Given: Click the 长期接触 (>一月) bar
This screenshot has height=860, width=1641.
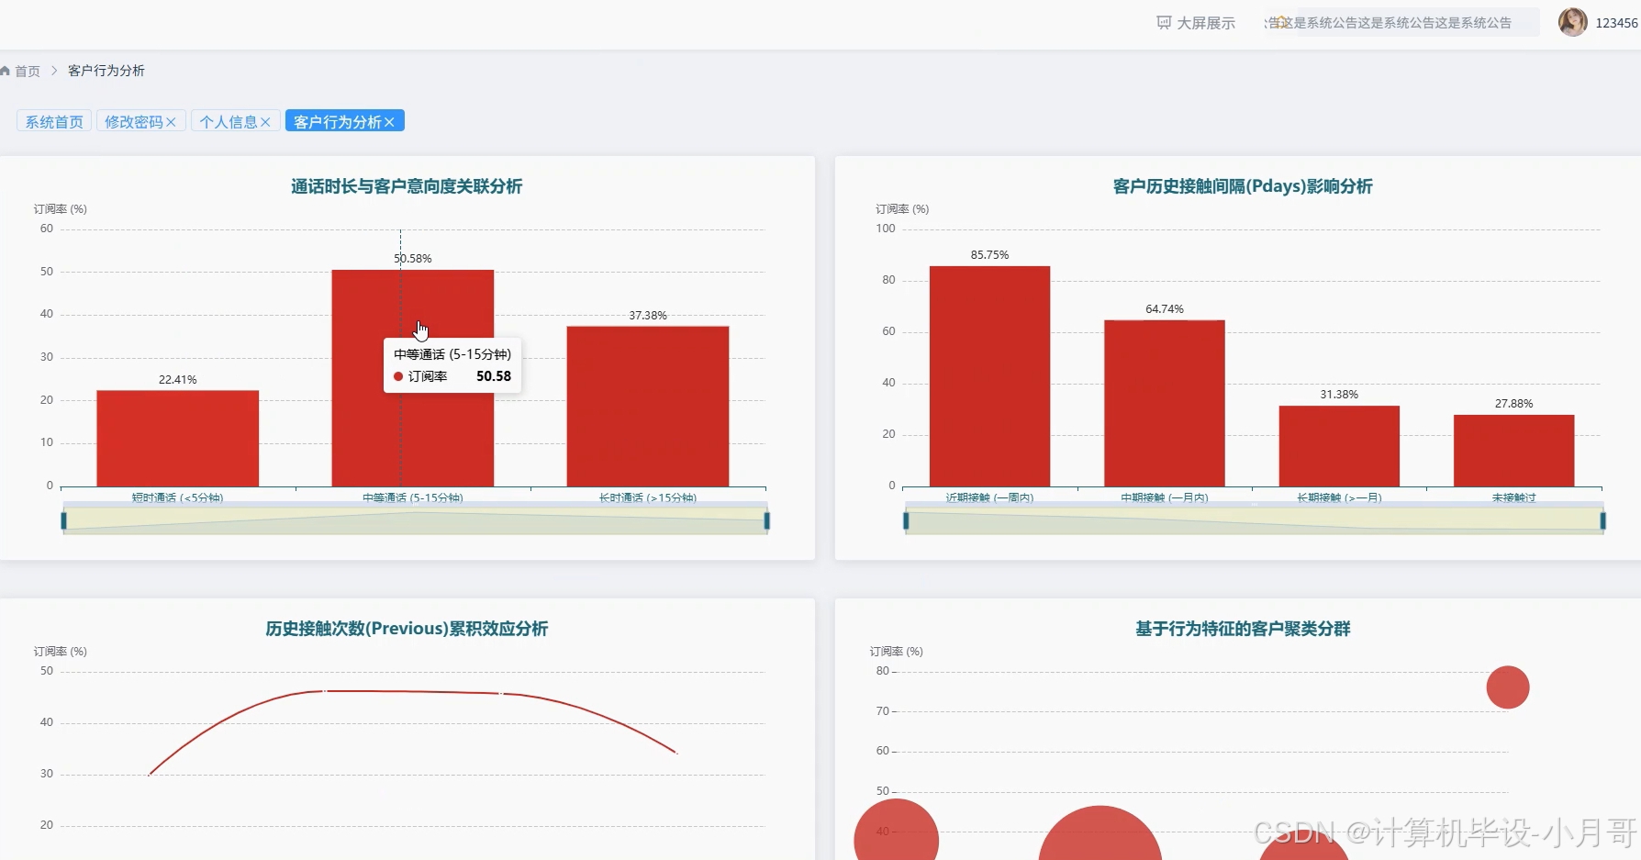Looking at the screenshot, I should (x=1339, y=446).
